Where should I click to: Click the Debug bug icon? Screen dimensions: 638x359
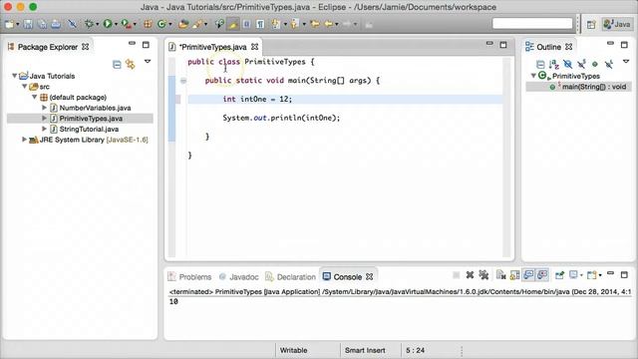tap(89, 24)
